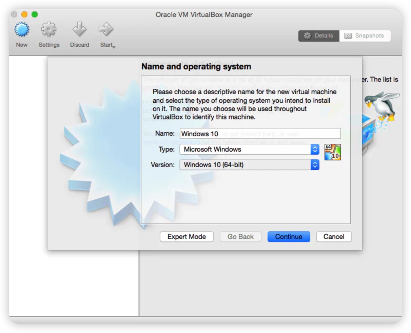Click the Expert Mode button
The width and height of the screenshot is (411, 333).
[187, 237]
